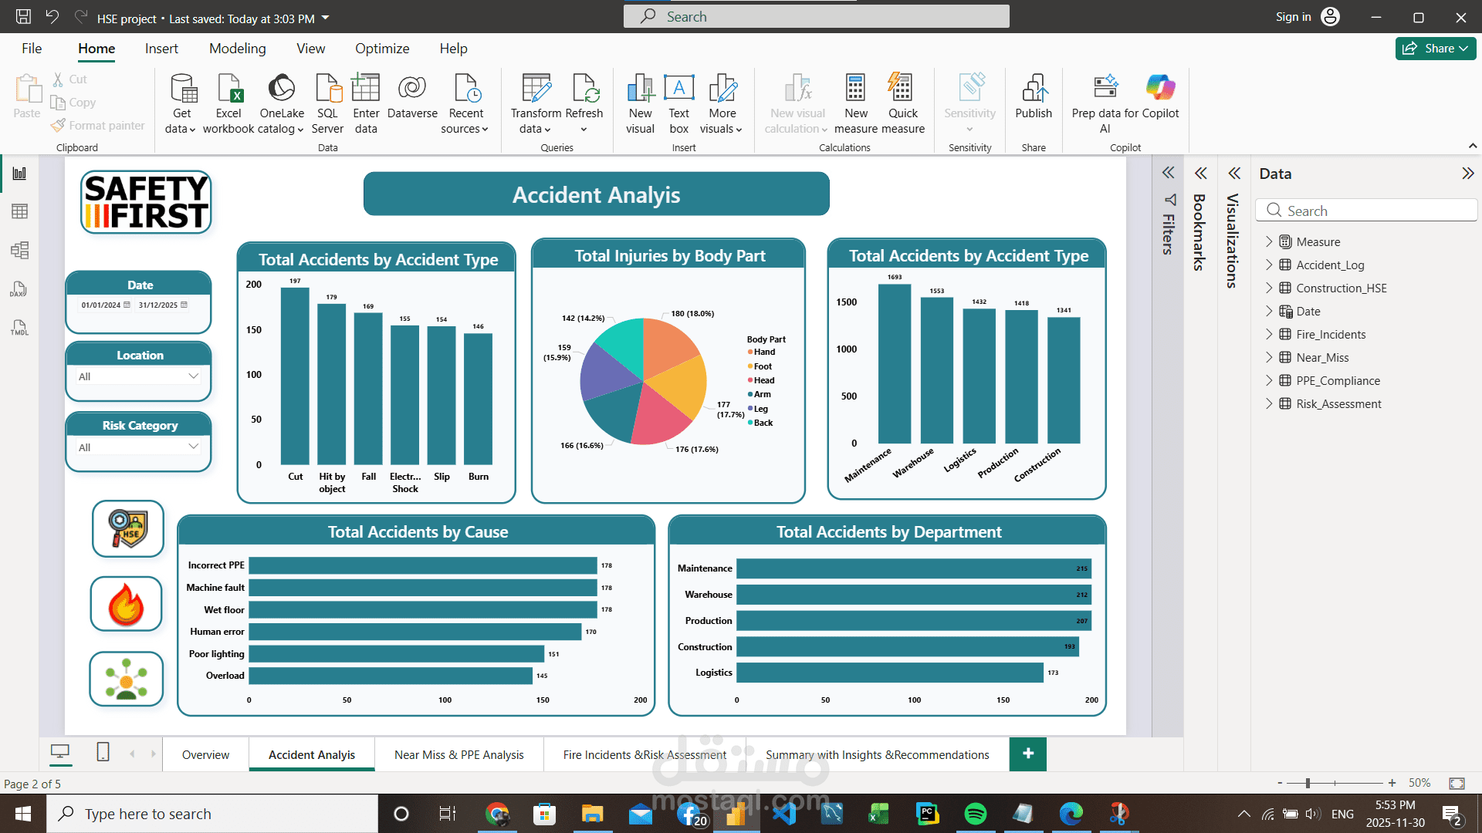This screenshot has width=1482, height=833.
Task: Toggle fit to page view button
Action: [x=1457, y=783]
